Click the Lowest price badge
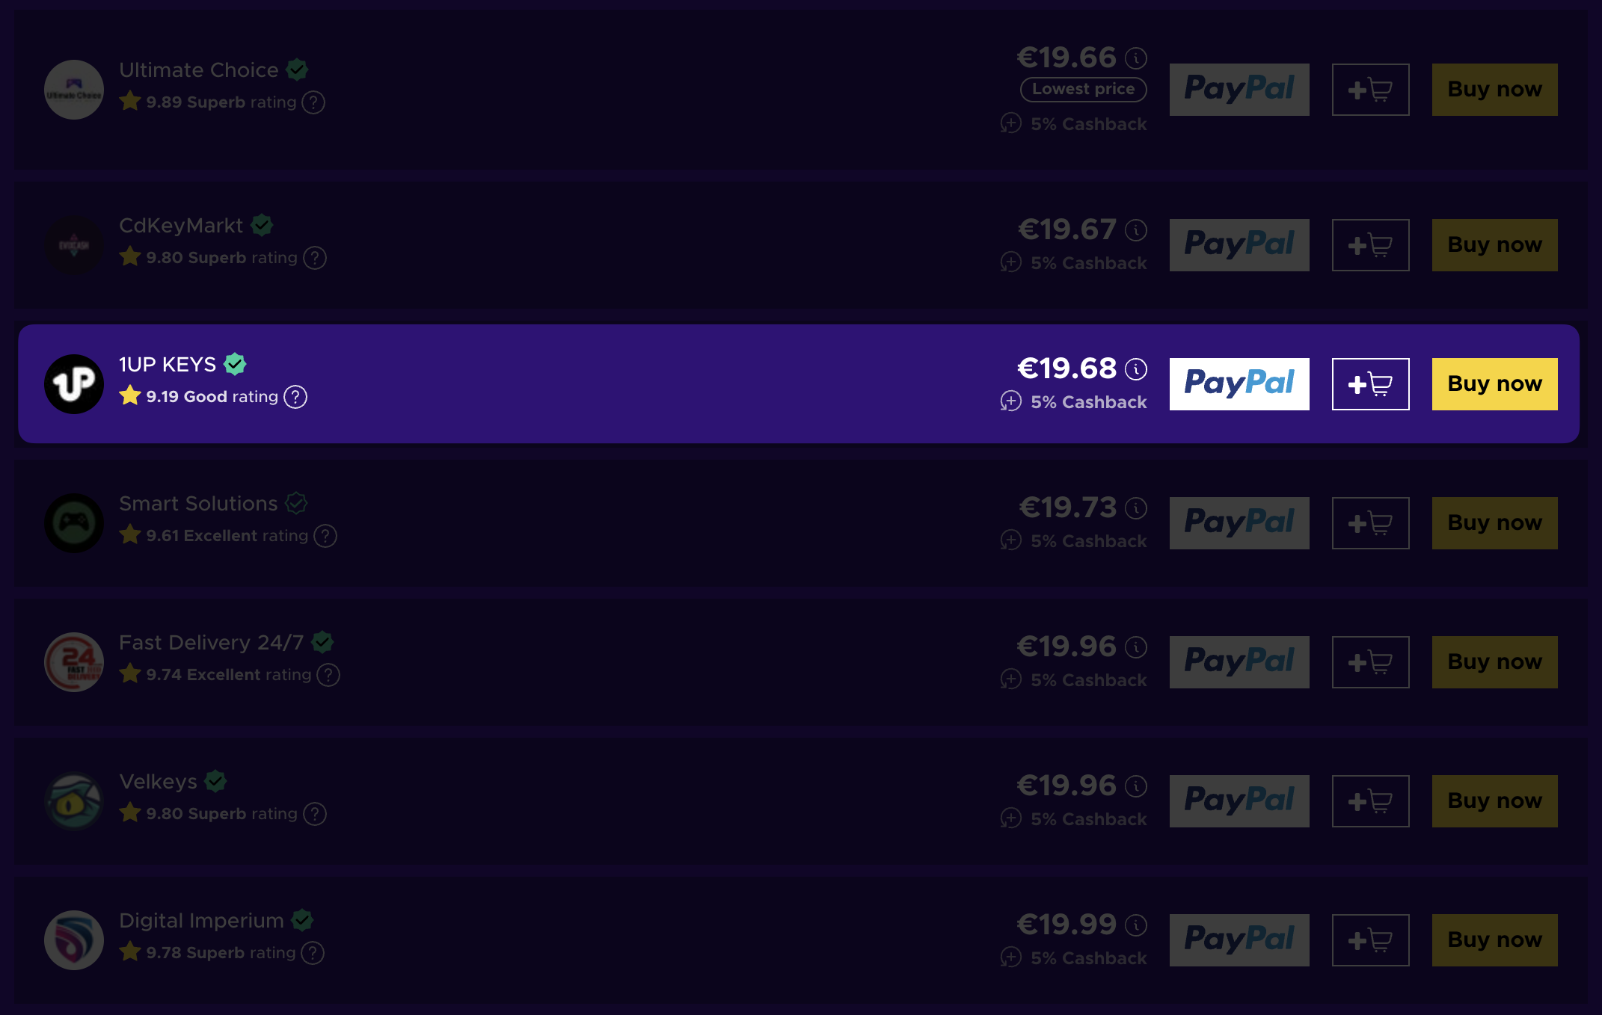Image resolution: width=1602 pixels, height=1015 pixels. [1083, 89]
